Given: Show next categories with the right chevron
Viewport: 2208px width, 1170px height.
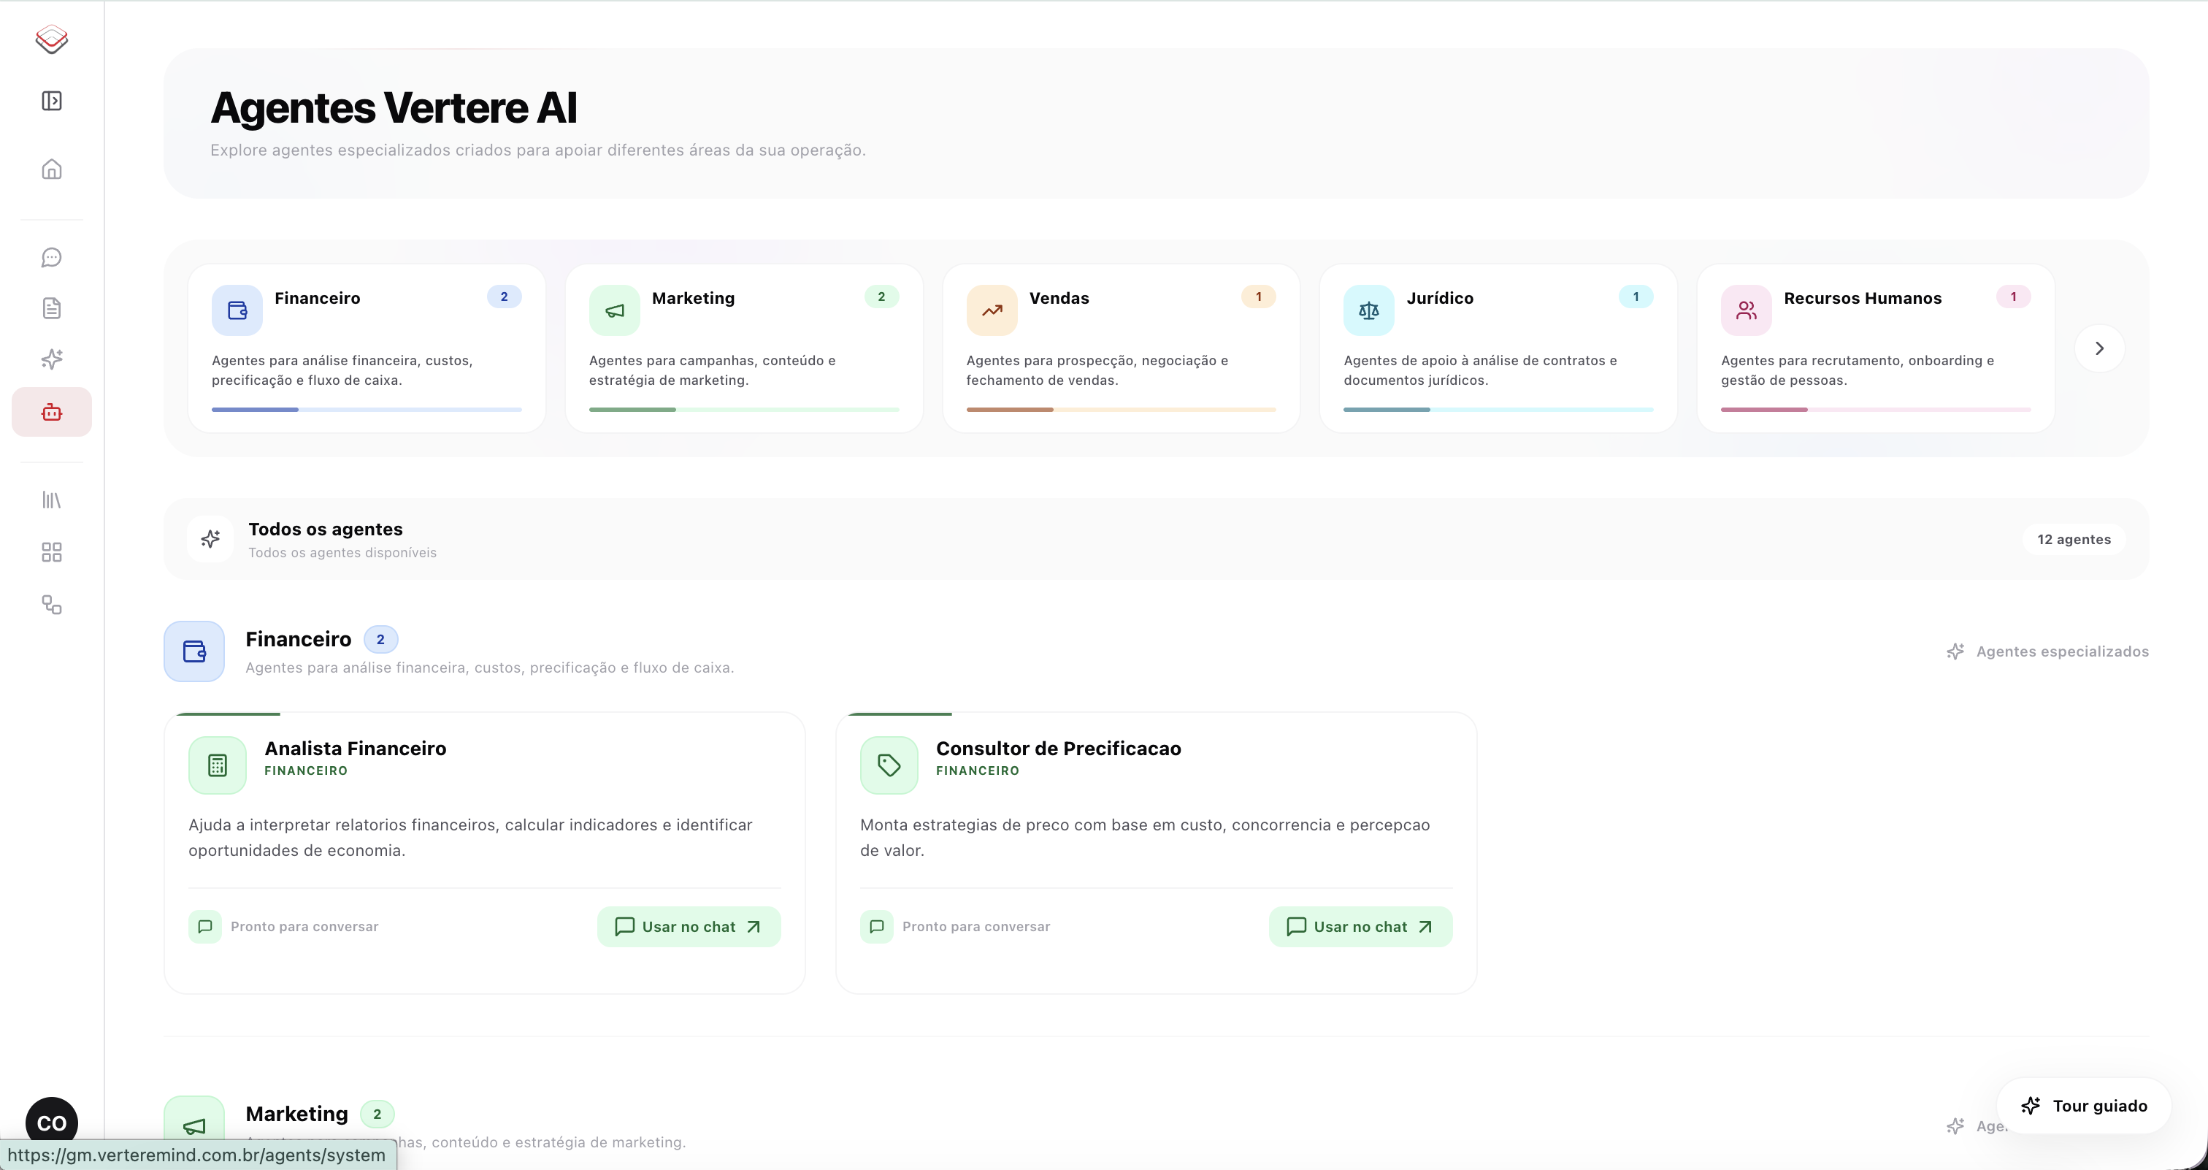Looking at the screenshot, I should 2099,348.
